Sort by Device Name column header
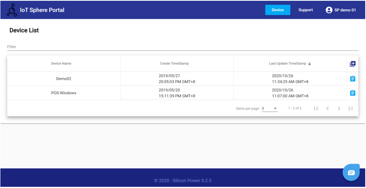Viewport: 366px width, 188px height. pyautogui.click(x=61, y=64)
